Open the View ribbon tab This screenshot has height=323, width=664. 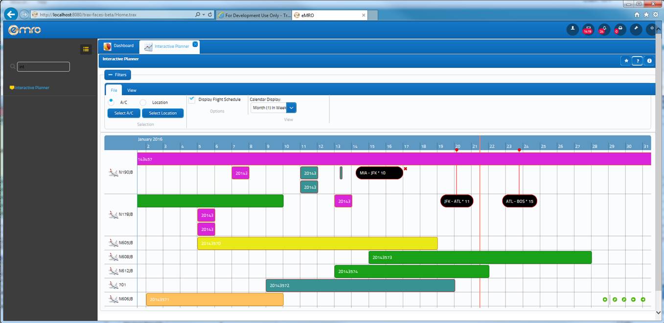tap(132, 90)
